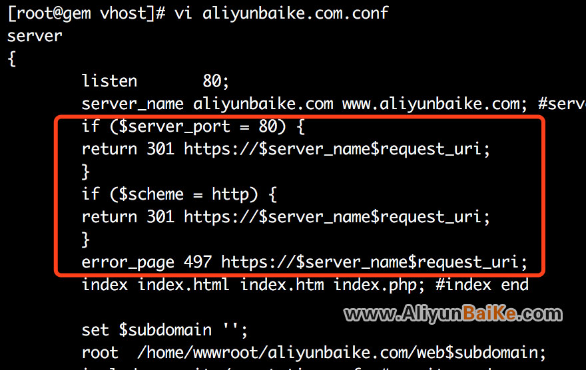Click the #index end comment
The width and height of the screenshot is (586, 370).
[482, 285]
